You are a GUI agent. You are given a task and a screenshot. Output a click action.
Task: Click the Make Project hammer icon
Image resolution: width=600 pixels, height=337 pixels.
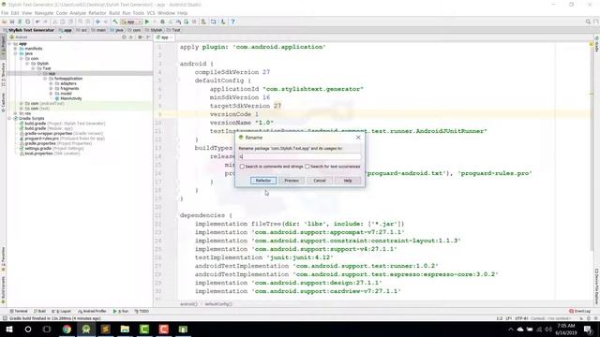115,22
